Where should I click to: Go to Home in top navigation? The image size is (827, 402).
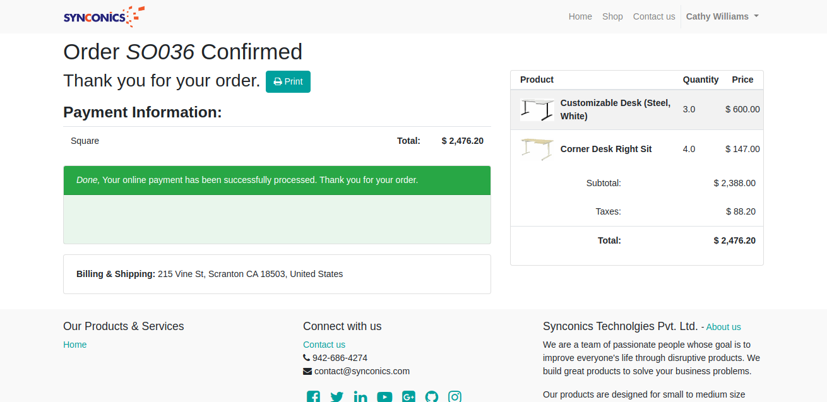pyautogui.click(x=580, y=16)
